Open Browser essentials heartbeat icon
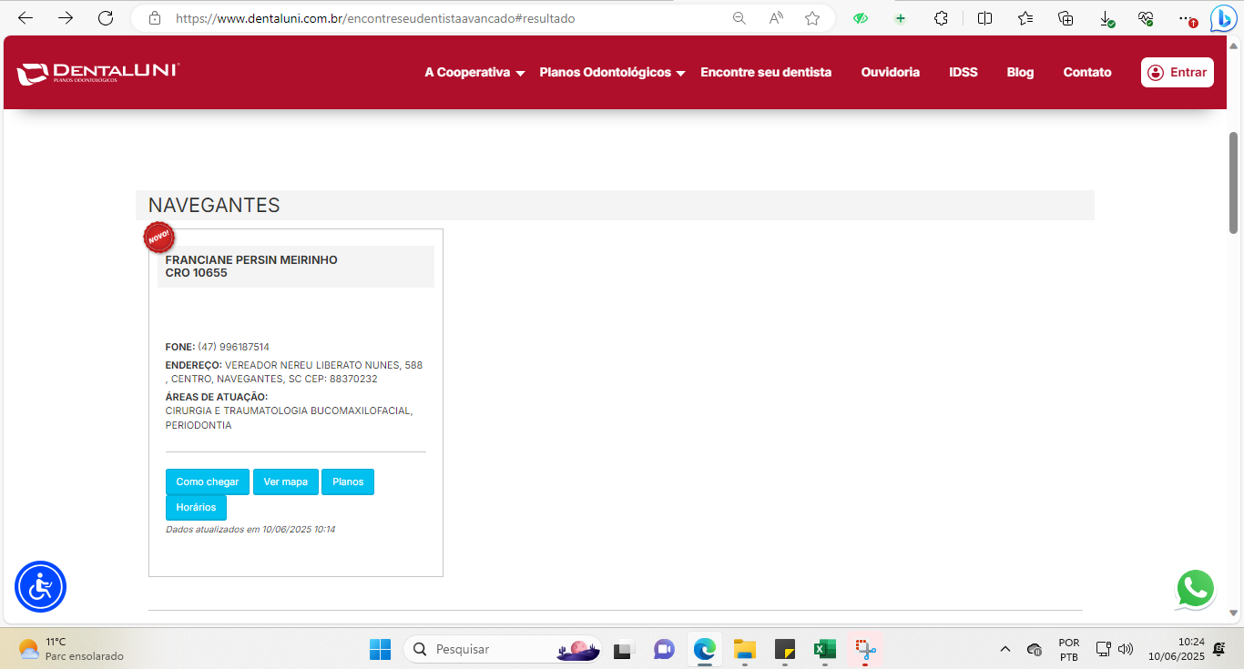Screen dimensions: 1244x669 tap(1147, 18)
